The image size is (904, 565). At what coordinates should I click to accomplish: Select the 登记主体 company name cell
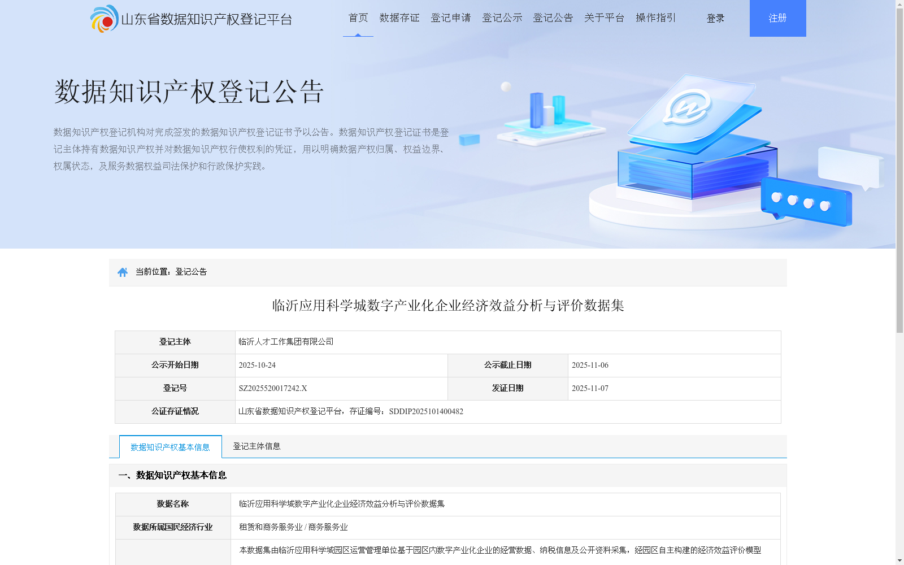point(286,342)
